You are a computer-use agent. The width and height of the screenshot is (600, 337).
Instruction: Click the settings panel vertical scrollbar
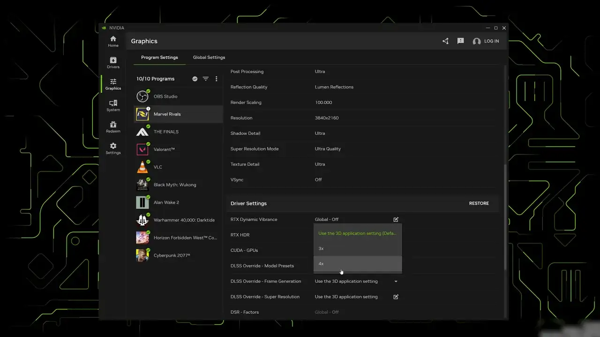(x=505, y=217)
